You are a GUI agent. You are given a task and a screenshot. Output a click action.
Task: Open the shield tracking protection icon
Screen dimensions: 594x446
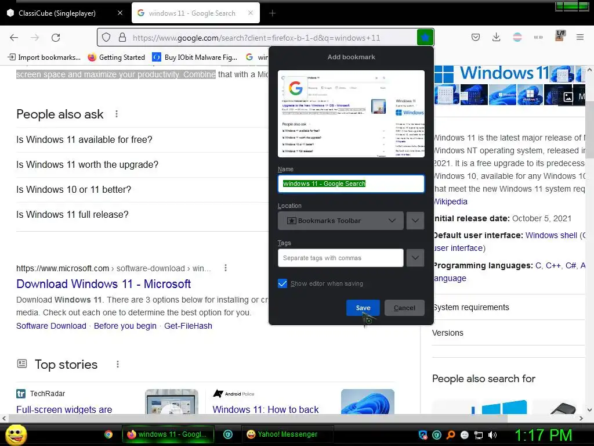[x=107, y=38]
